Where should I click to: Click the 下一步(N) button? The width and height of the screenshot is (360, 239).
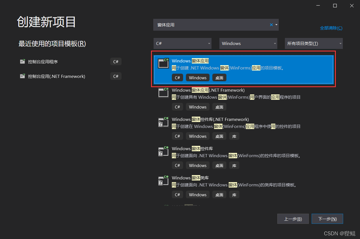[327, 218]
